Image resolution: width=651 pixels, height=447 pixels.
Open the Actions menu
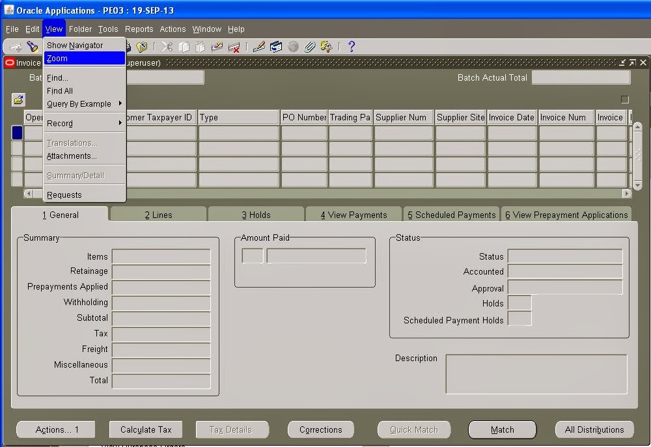(173, 29)
